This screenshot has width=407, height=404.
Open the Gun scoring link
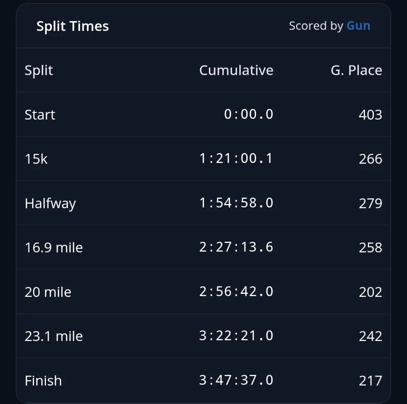pos(358,26)
